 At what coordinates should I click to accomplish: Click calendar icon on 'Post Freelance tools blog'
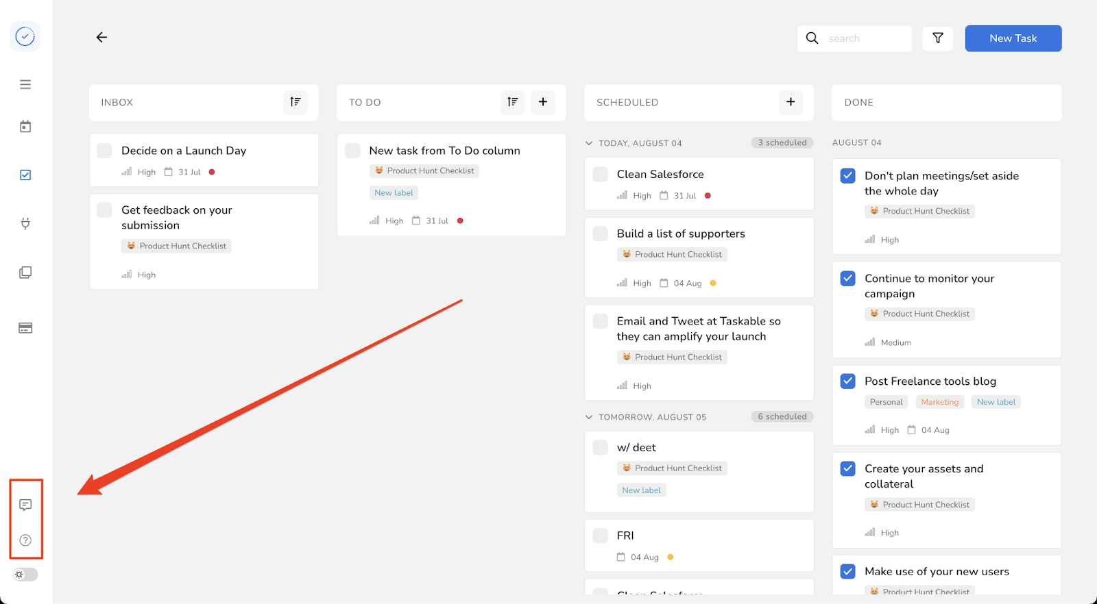coord(911,430)
